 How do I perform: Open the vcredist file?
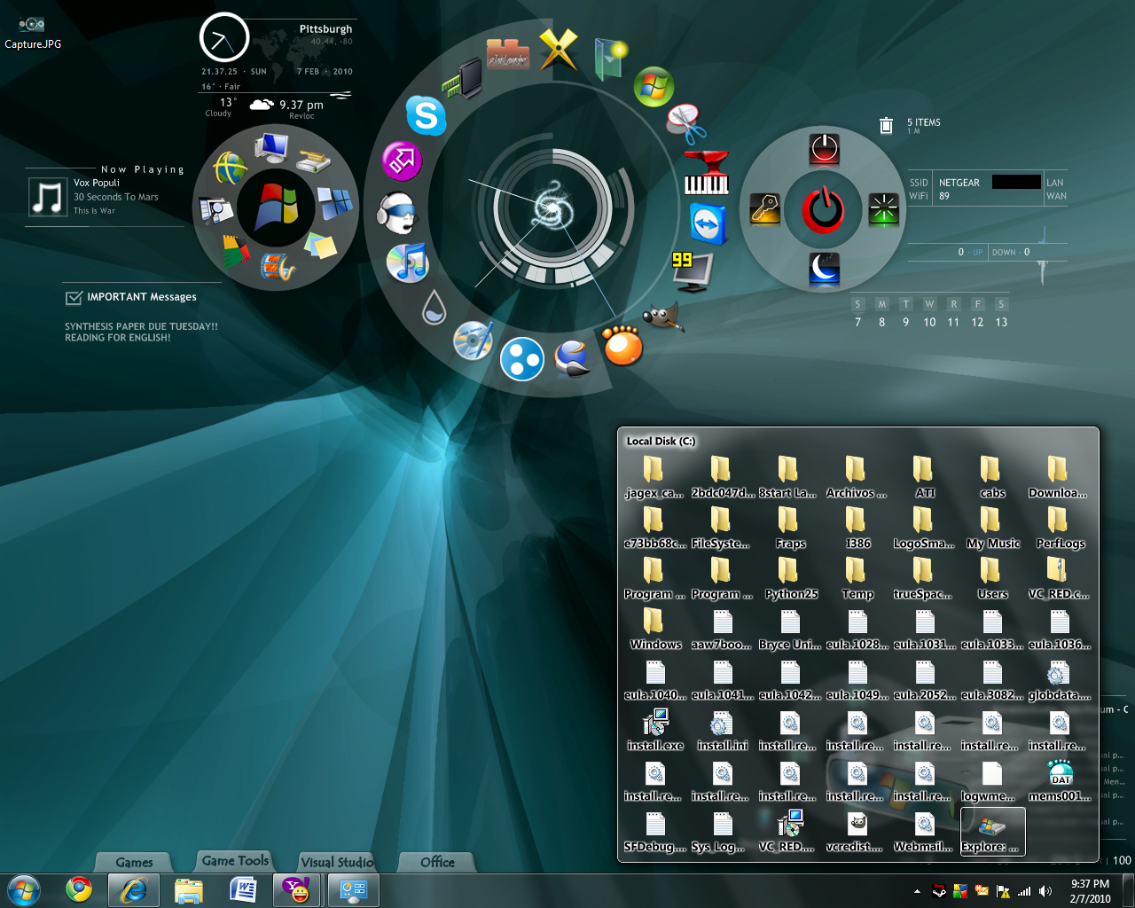coord(857,831)
